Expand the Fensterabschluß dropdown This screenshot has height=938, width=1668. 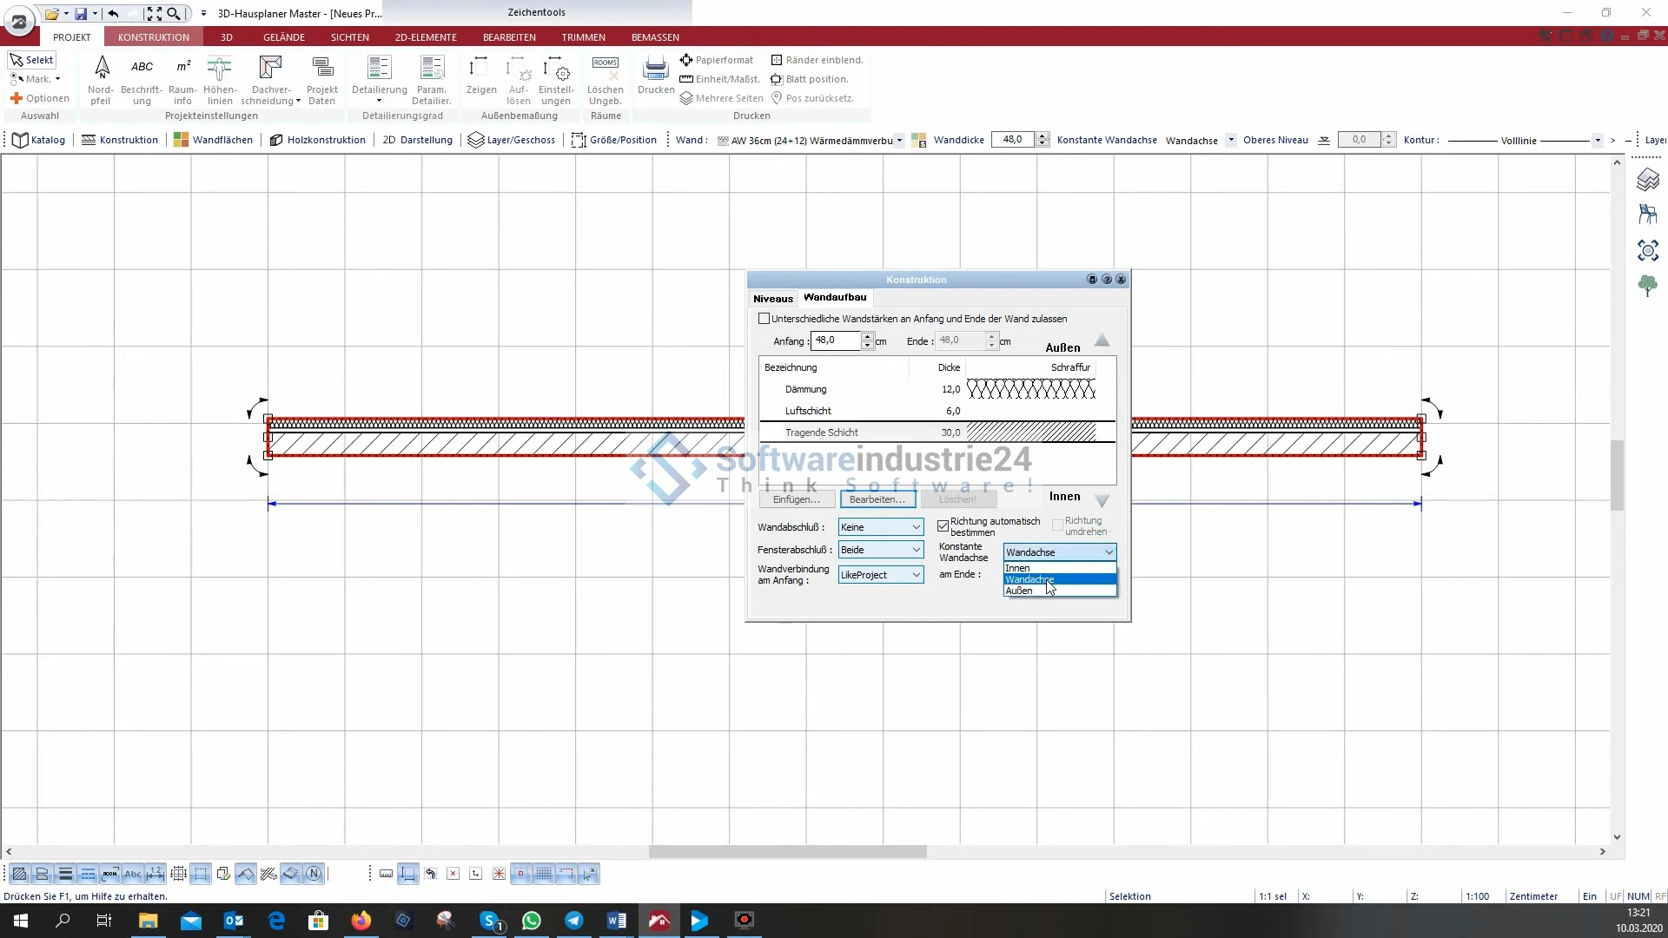tap(880, 550)
